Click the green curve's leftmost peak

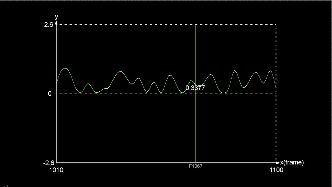[x=64, y=68]
